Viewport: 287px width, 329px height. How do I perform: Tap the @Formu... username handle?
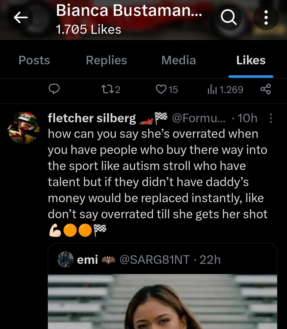[x=199, y=118]
